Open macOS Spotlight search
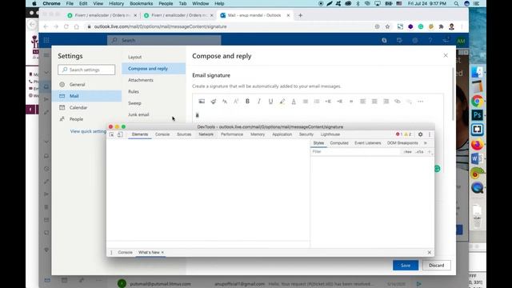 [x=456, y=3]
